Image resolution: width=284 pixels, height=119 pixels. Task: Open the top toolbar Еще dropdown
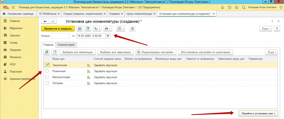click(265, 28)
